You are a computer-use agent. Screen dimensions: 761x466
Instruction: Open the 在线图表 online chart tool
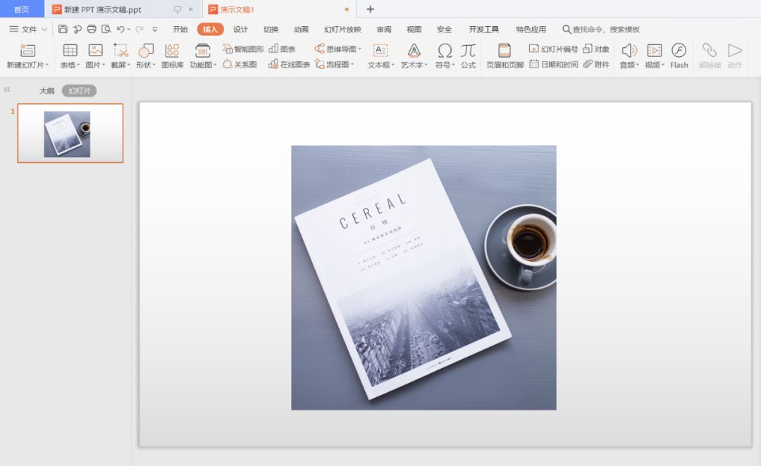(290, 64)
